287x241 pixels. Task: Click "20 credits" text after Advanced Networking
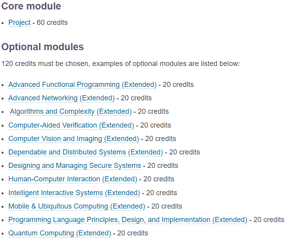click(x=136, y=98)
